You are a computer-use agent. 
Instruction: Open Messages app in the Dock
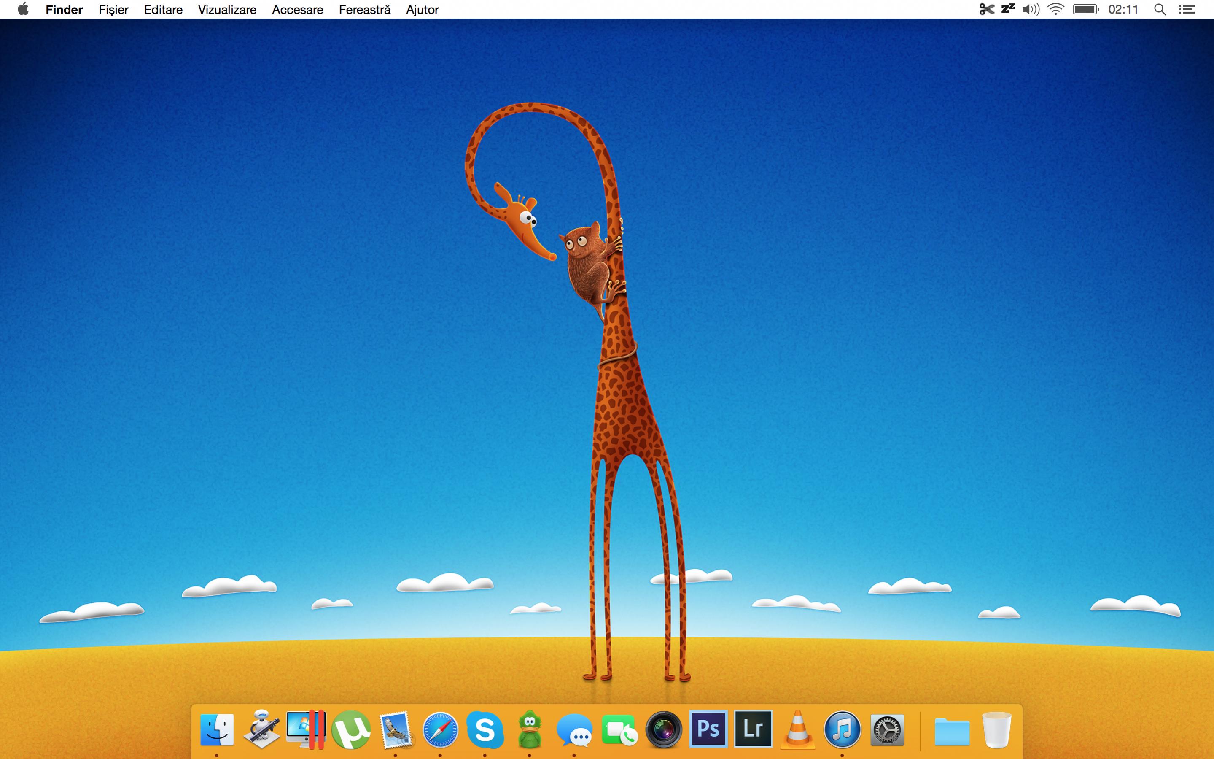click(x=574, y=729)
